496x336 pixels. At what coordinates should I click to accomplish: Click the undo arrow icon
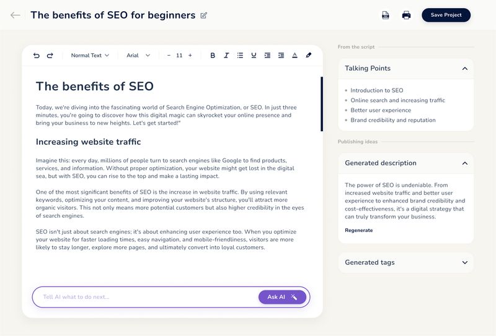coord(37,56)
